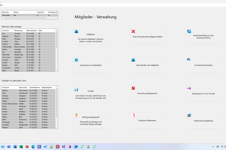Click the Altersstruktur der Mitglieder icon
The image size is (226, 150).
[x=133, y=60]
